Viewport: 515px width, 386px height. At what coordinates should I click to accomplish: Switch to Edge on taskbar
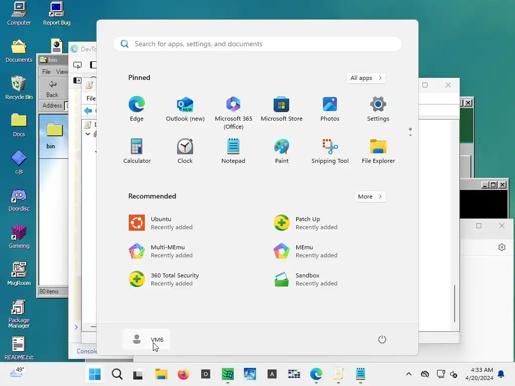tap(316, 374)
